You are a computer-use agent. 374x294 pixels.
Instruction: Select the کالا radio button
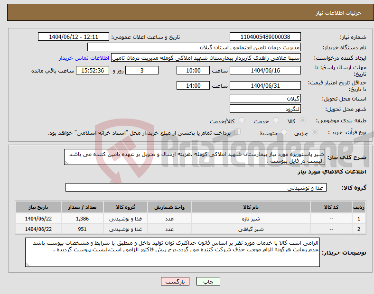(302, 120)
